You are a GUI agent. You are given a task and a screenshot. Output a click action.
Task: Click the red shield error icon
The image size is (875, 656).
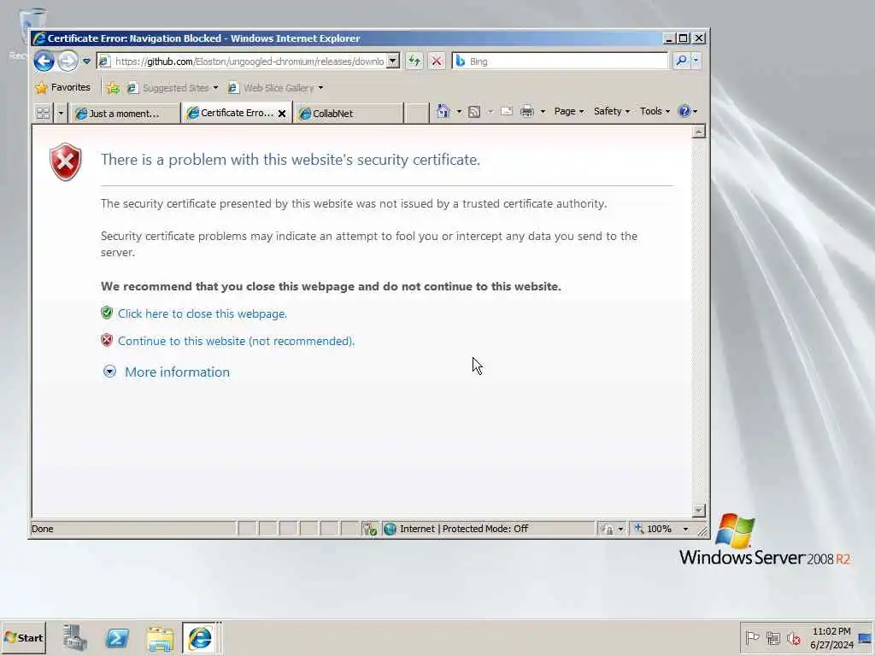pos(65,161)
